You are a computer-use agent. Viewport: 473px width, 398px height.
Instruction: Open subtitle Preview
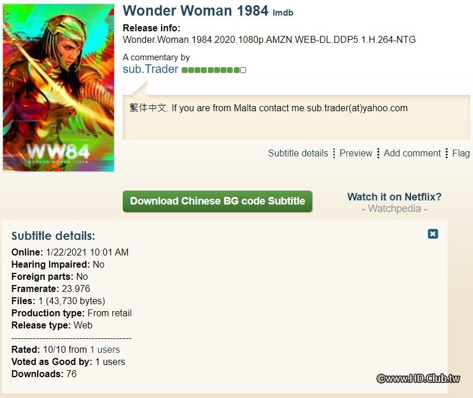355,154
